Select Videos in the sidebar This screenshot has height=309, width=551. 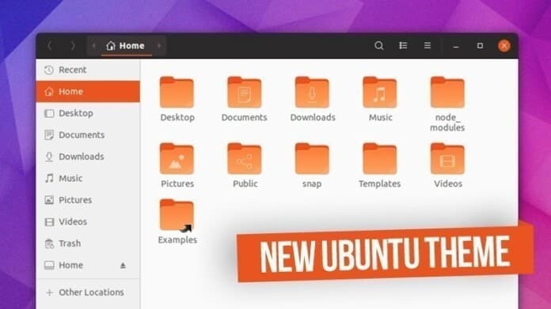[x=88, y=221]
